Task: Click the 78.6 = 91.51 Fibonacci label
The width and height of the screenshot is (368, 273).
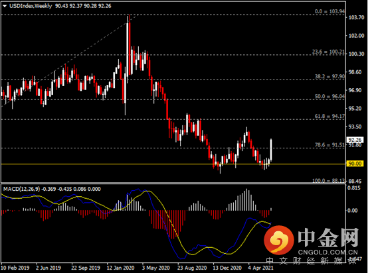Action: coord(329,145)
